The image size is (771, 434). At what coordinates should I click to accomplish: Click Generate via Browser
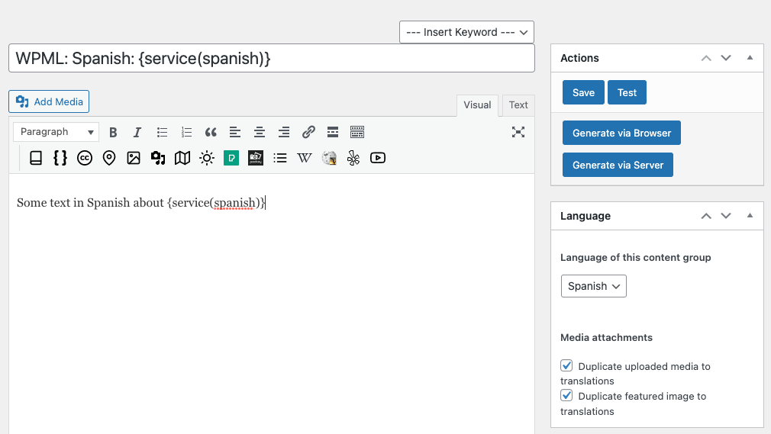621,133
